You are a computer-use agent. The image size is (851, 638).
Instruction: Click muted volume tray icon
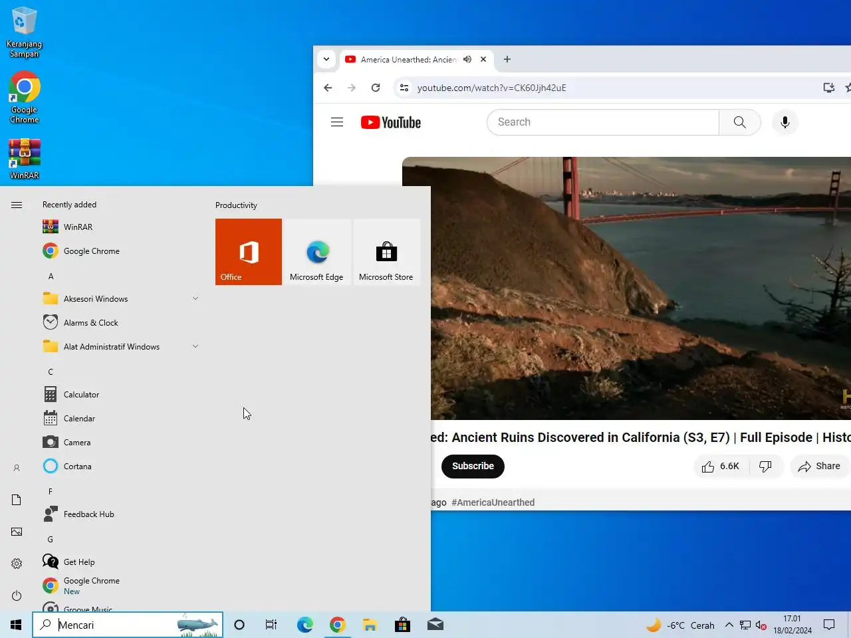coord(761,625)
